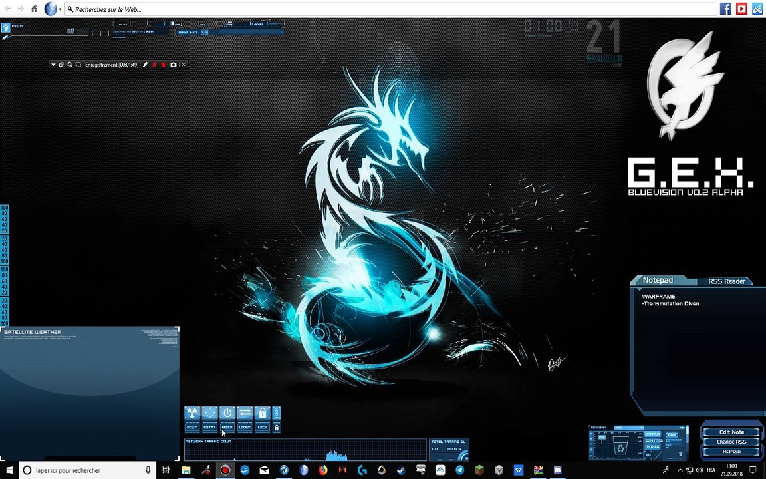This screenshot has width=766, height=479.
Task: Open Discord from the taskbar
Action: (557, 470)
